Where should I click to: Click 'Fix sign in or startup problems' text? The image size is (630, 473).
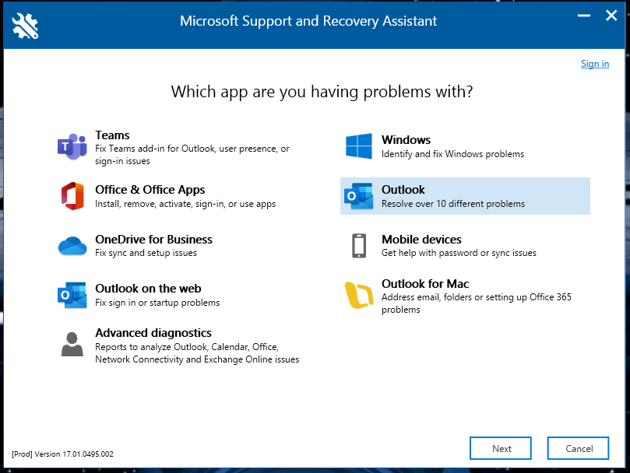point(157,303)
